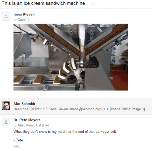This screenshot has height=150, width=152.
Task: Click the 'to Abe, Koos, Cats!' recipient line
Action: pyautogui.click(x=29, y=125)
